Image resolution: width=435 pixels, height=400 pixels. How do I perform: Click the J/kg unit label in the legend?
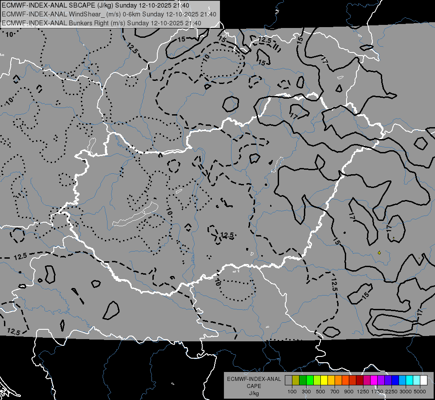(x=254, y=393)
